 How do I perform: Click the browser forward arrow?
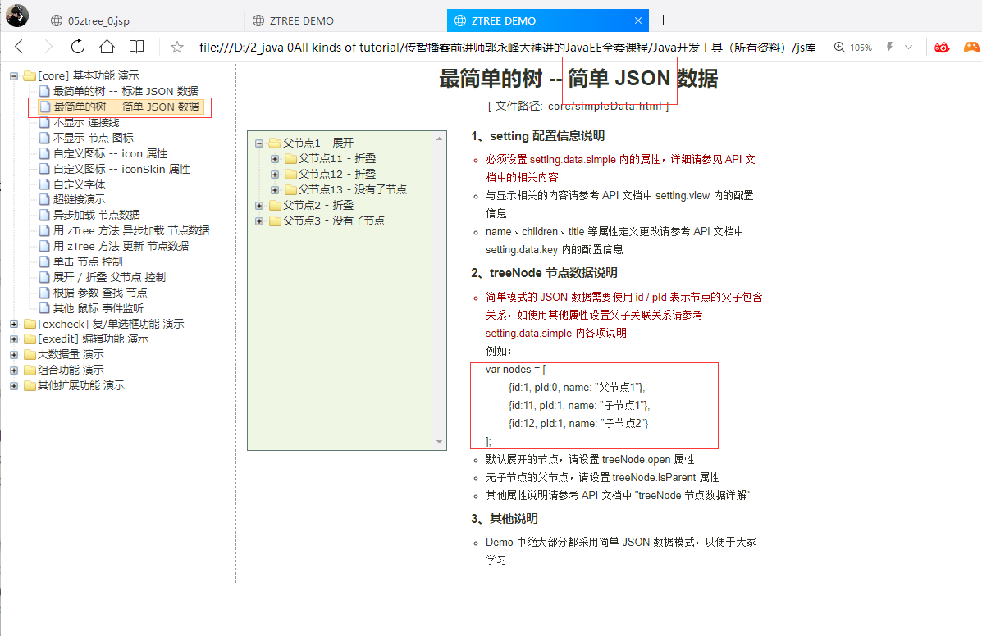click(48, 46)
